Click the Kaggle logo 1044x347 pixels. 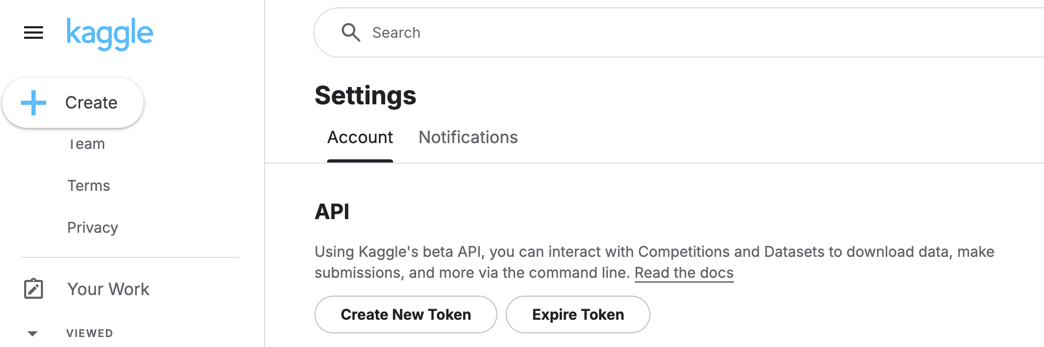(110, 34)
